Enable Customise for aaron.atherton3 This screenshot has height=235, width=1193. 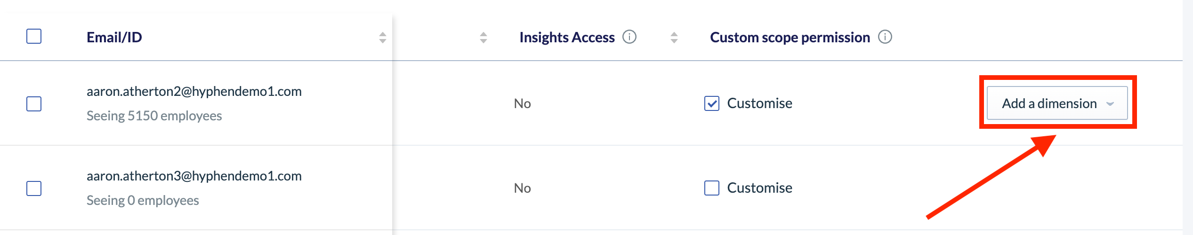pyautogui.click(x=712, y=188)
